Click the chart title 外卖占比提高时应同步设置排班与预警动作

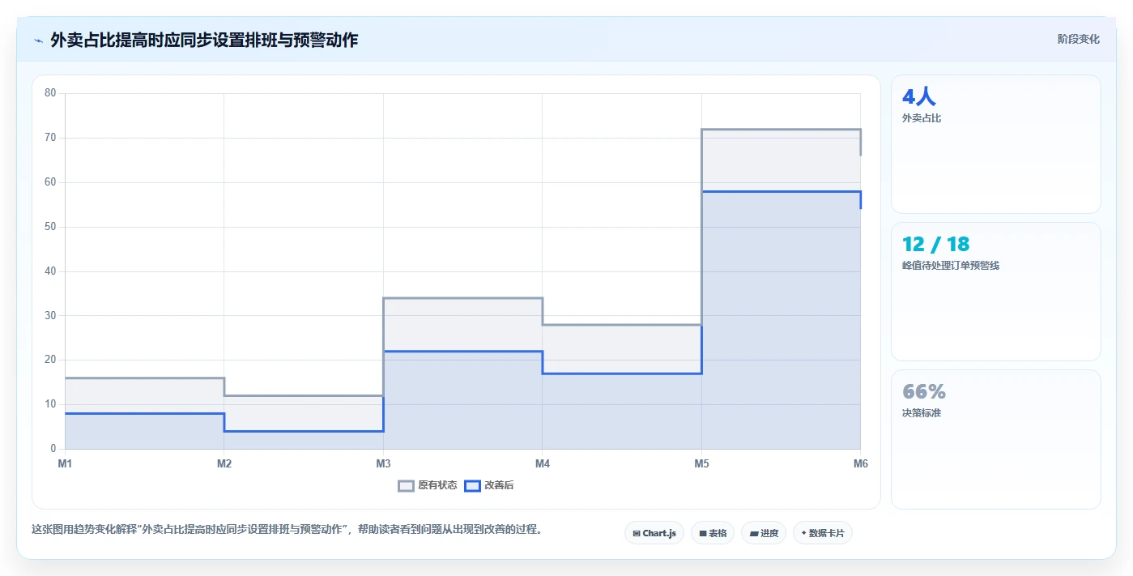coord(204,40)
